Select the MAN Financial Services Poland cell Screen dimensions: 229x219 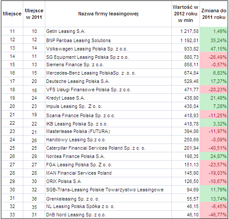point(108,173)
